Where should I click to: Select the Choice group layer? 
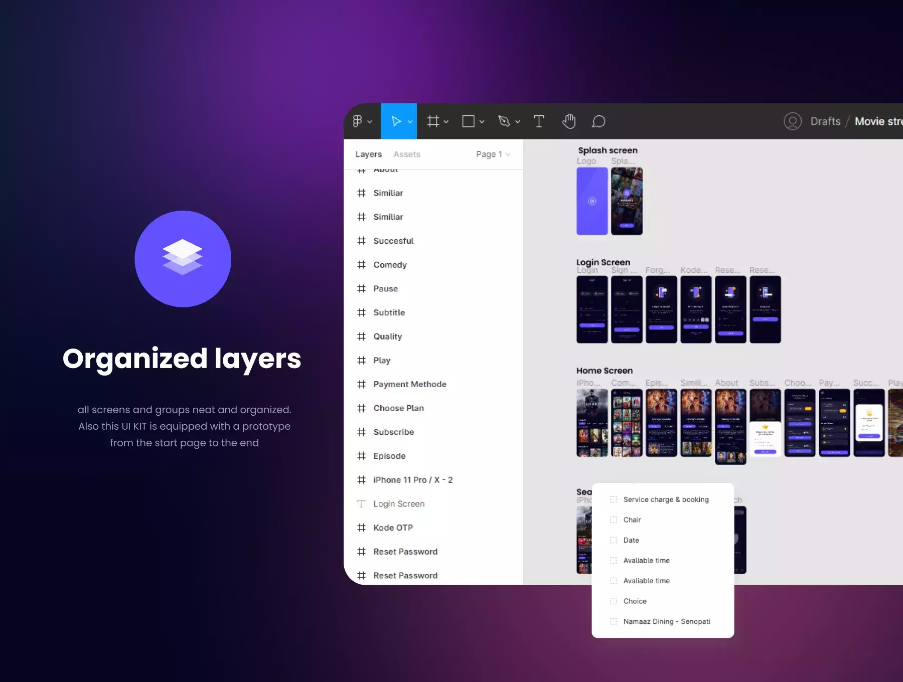coord(663,601)
